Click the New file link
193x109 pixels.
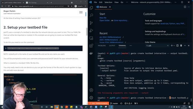103,18
